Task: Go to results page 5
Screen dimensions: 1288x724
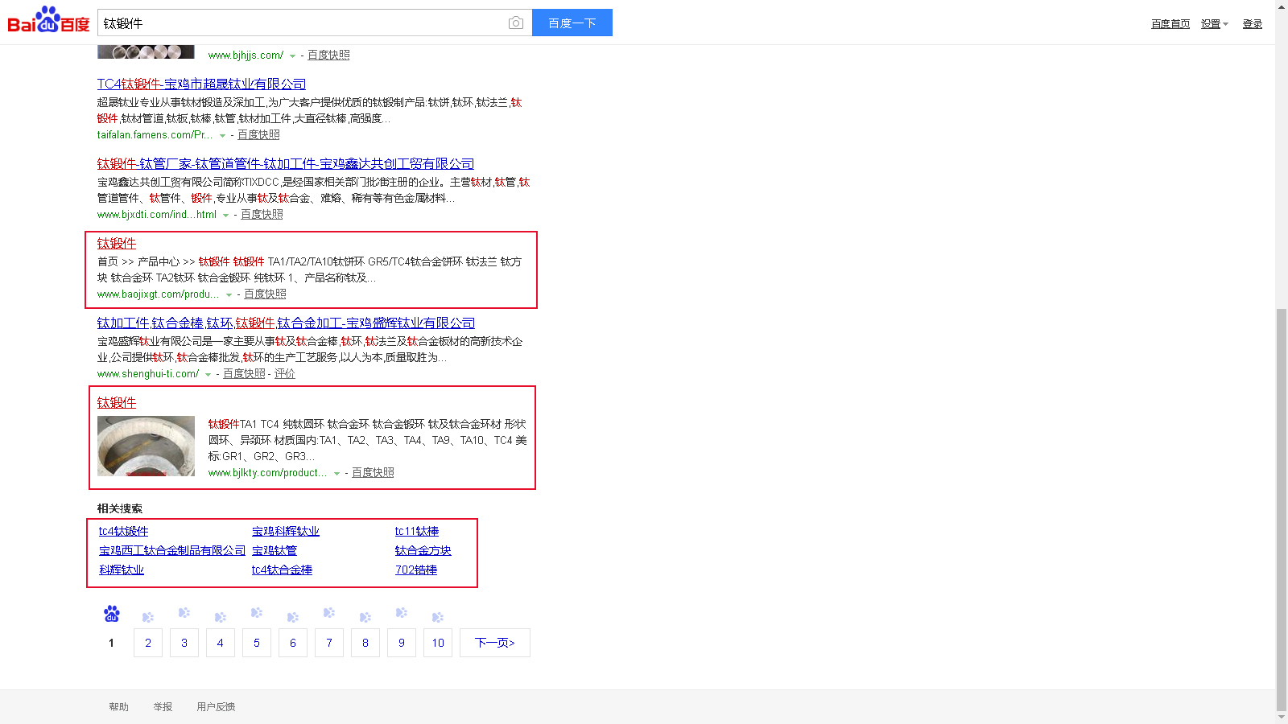Action: [x=257, y=643]
